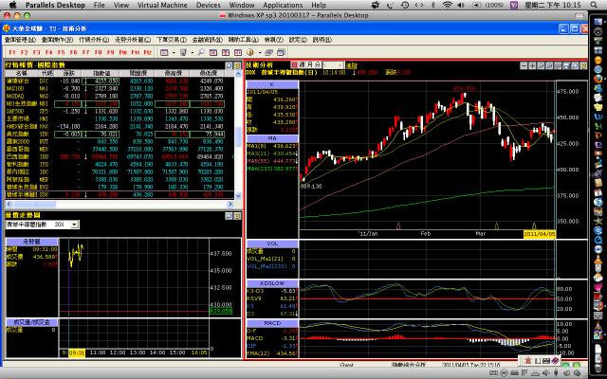This screenshot has height=379, width=607.
Task: Click the 走勢圖 panel header button
Action: [x=31, y=242]
